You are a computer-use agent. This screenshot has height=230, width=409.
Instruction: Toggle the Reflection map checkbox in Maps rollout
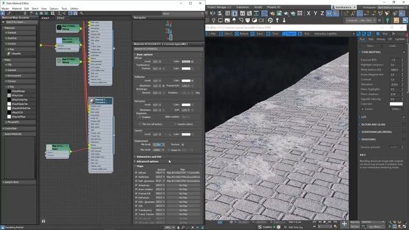(136, 177)
